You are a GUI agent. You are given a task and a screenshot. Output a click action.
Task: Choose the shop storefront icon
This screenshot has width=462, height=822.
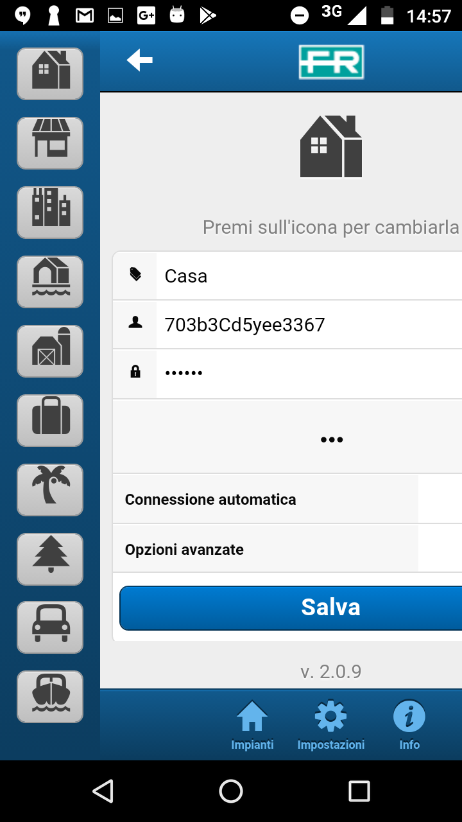50,143
